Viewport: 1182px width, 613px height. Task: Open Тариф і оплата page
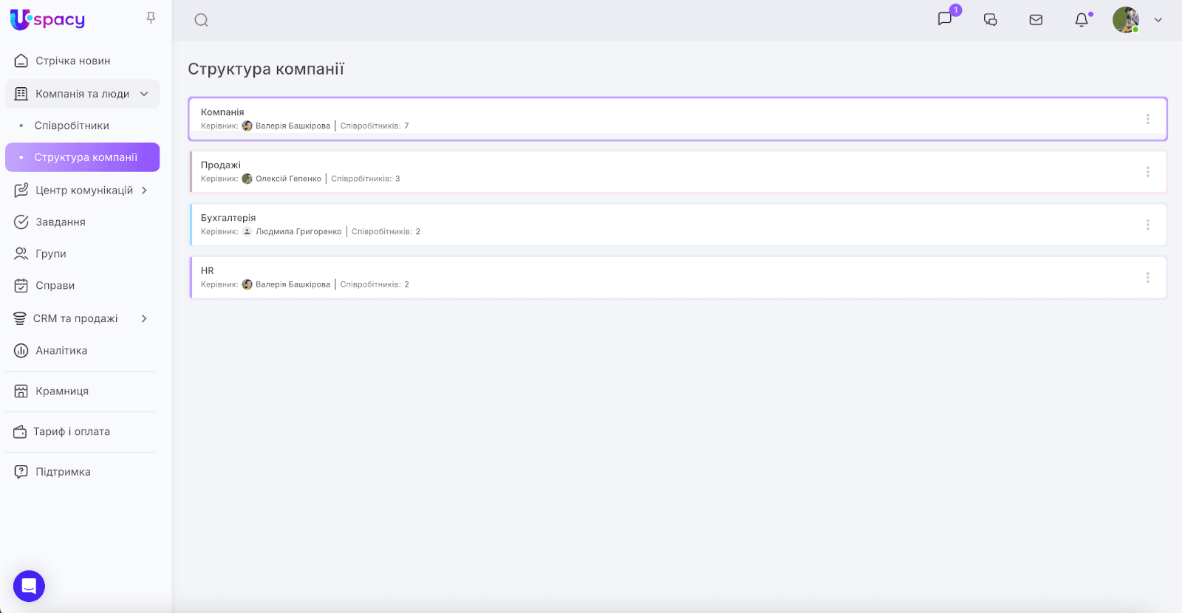click(72, 432)
